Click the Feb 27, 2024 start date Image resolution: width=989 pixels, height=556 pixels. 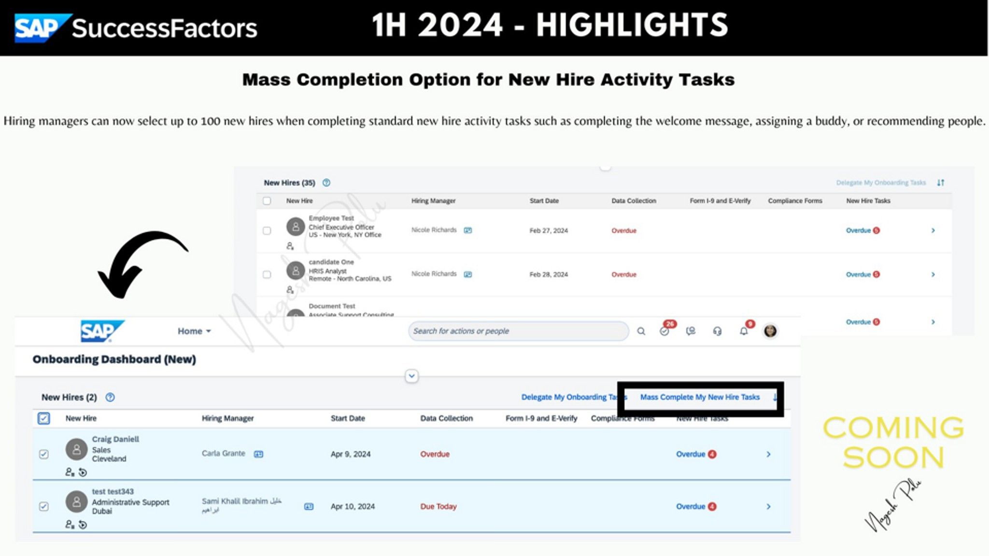(549, 231)
